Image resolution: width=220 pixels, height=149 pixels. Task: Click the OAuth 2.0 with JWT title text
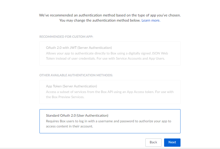pos(79,48)
